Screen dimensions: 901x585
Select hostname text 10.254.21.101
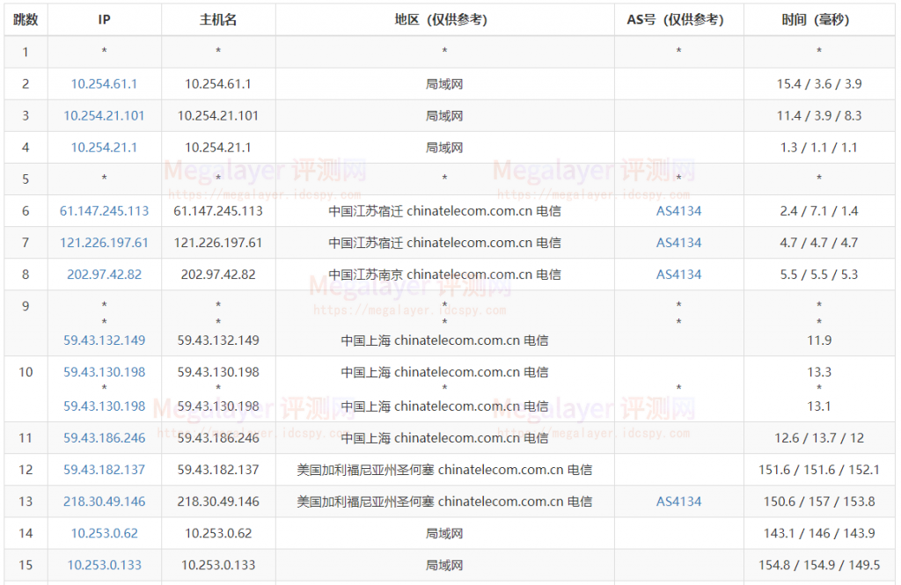click(x=218, y=115)
